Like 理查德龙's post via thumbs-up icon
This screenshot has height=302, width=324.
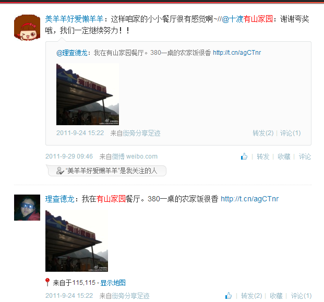click(x=229, y=296)
